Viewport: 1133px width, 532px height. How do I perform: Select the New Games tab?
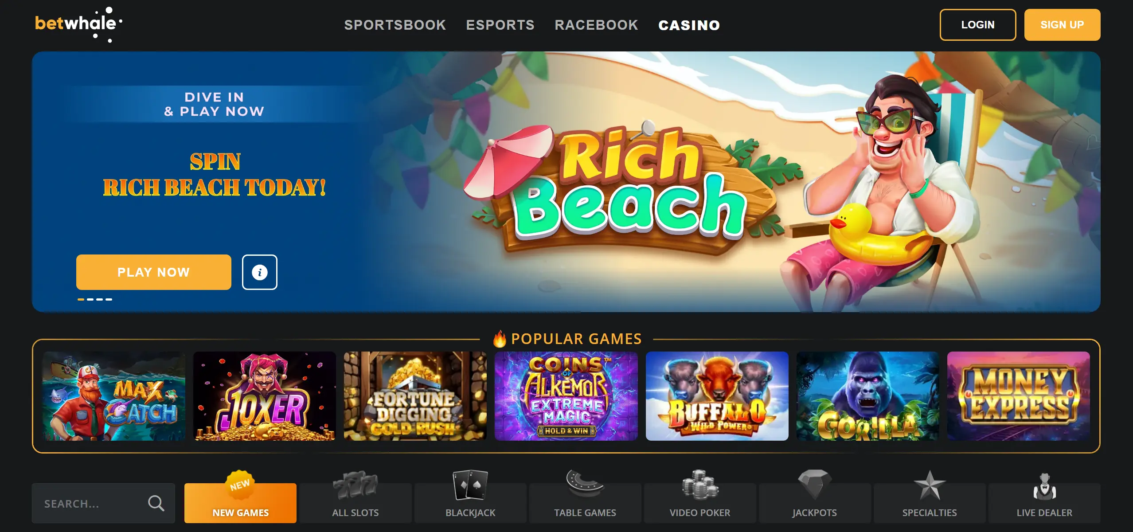[x=240, y=503]
